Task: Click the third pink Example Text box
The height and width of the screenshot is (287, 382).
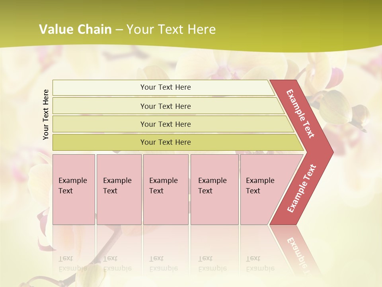Action: click(165, 189)
